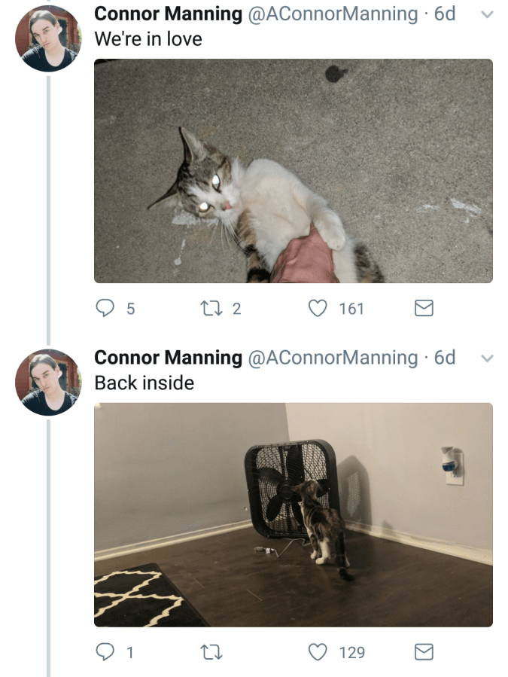Open Connor Manning name on second tweet
This screenshot has height=677, width=508.
[x=168, y=357]
